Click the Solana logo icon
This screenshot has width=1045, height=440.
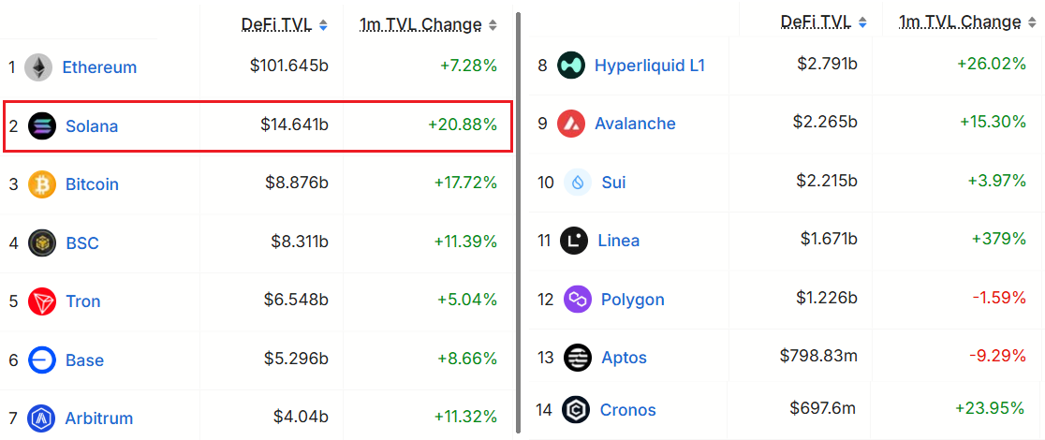coord(42,125)
